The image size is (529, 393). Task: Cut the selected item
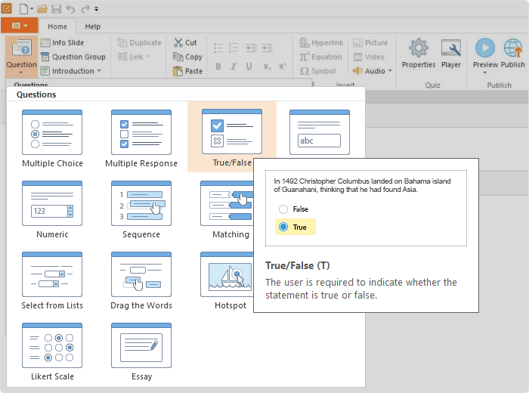185,42
